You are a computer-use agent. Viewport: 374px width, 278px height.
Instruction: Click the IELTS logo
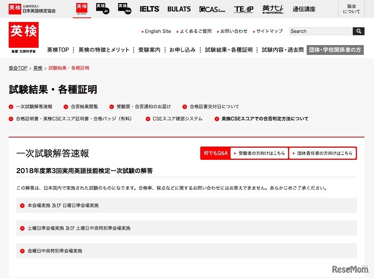click(x=149, y=9)
